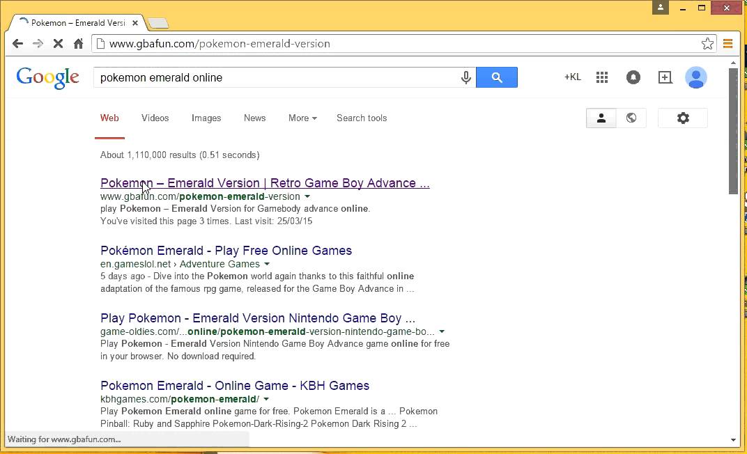Image resolution: width=747 pixels, height=454 pixels.
Task: Click the scrollbar down arrow
Action: pyautogui.click(x=733, y=439)
